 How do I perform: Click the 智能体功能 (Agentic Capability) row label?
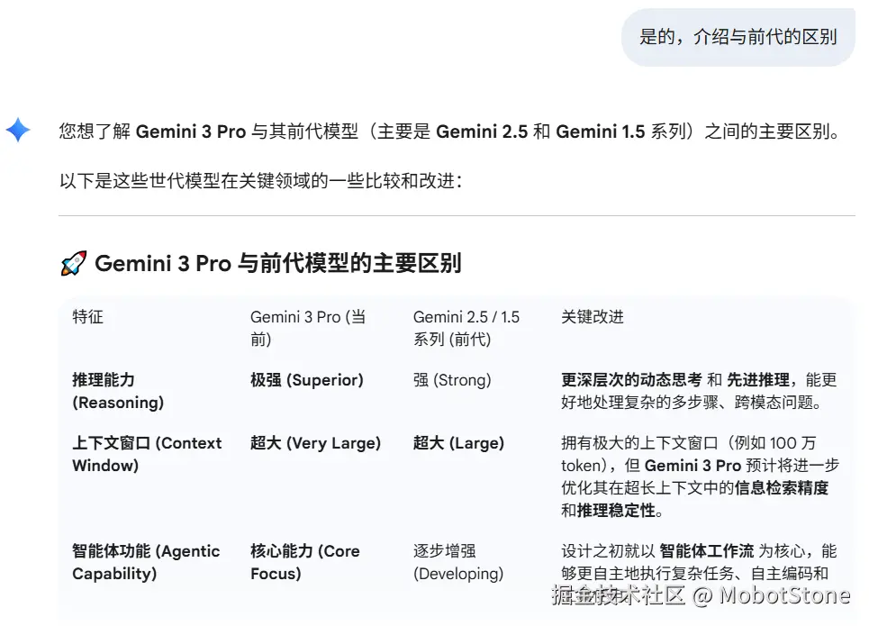point(146,562)
